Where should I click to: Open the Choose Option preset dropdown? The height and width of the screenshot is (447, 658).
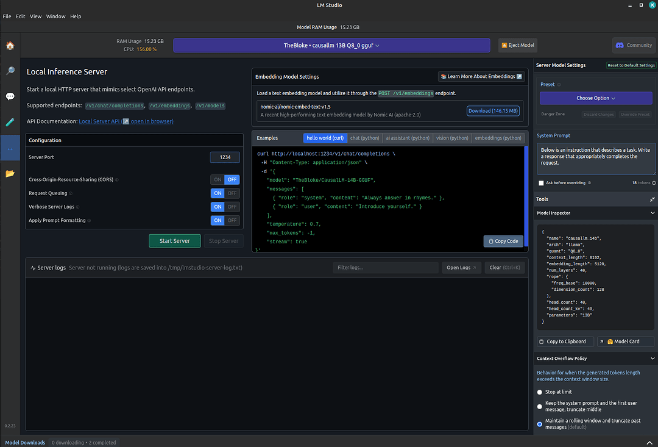(595, 98)
